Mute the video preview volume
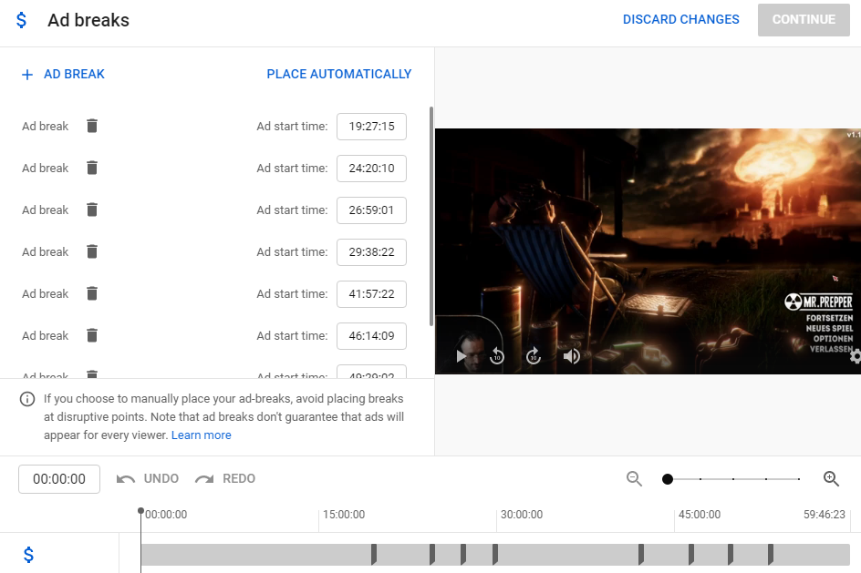The image size is (861, 573). point(571,356)
